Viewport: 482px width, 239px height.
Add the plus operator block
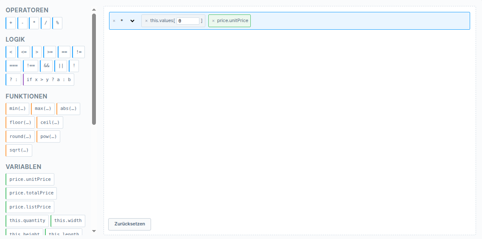(11, 23)
